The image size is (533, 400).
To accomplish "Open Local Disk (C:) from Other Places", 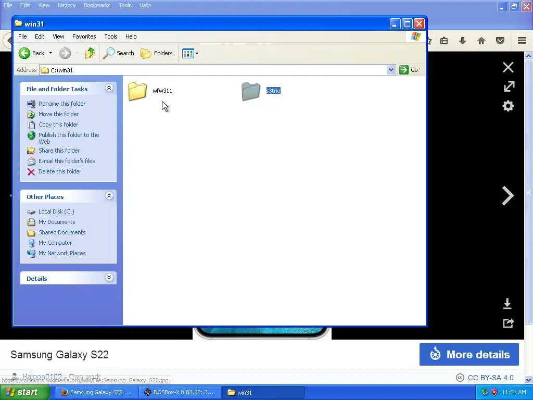I will coord(56,211).
